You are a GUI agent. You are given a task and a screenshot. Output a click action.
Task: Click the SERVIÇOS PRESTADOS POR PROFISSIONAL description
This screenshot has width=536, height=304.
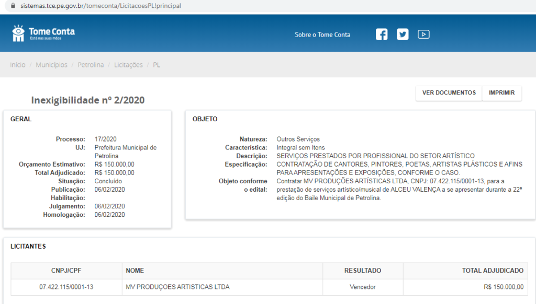tap(375, 156)
